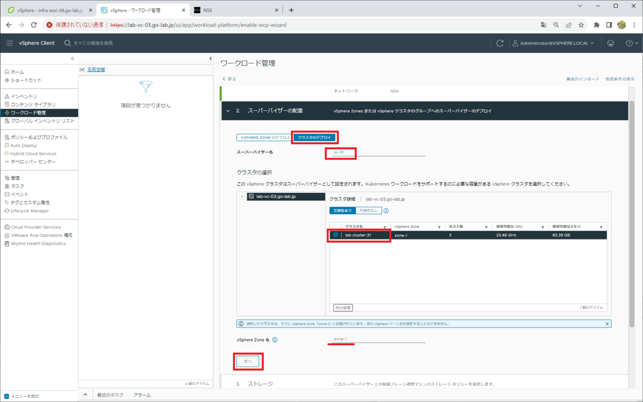
Task: Click the 前提条件の表示 link
Action: pyautogui.click(x=620, y=79)
